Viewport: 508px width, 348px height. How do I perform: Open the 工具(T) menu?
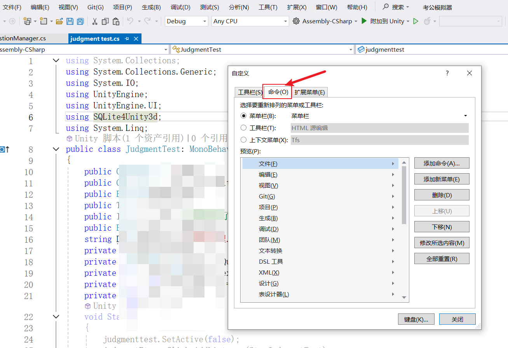pyautogui.click(x=268, y=7)
